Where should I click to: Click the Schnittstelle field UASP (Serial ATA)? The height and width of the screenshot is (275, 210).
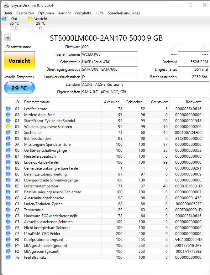coord(109,62)
